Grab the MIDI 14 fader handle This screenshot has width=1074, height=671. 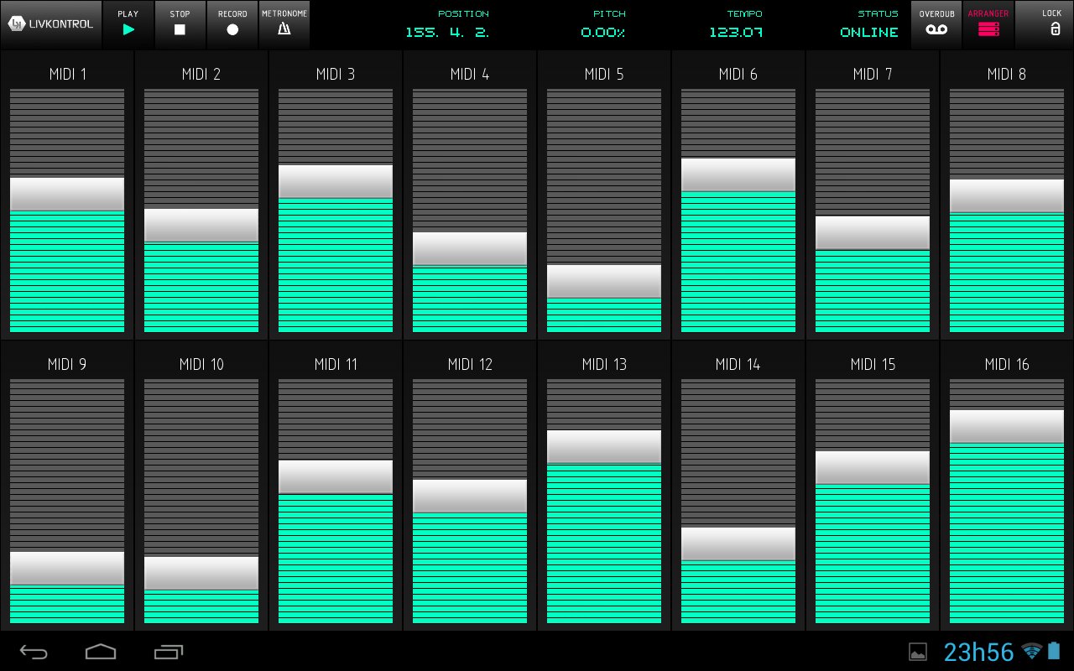tap(738, 544)
